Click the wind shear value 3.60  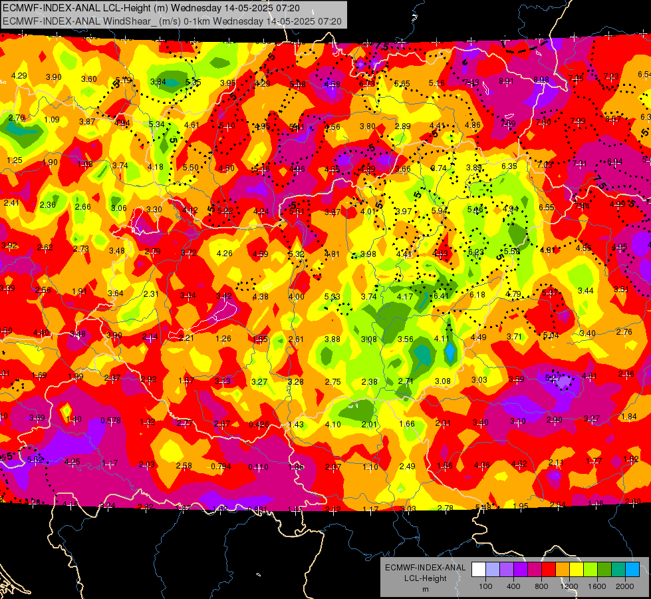coord(89,79)
